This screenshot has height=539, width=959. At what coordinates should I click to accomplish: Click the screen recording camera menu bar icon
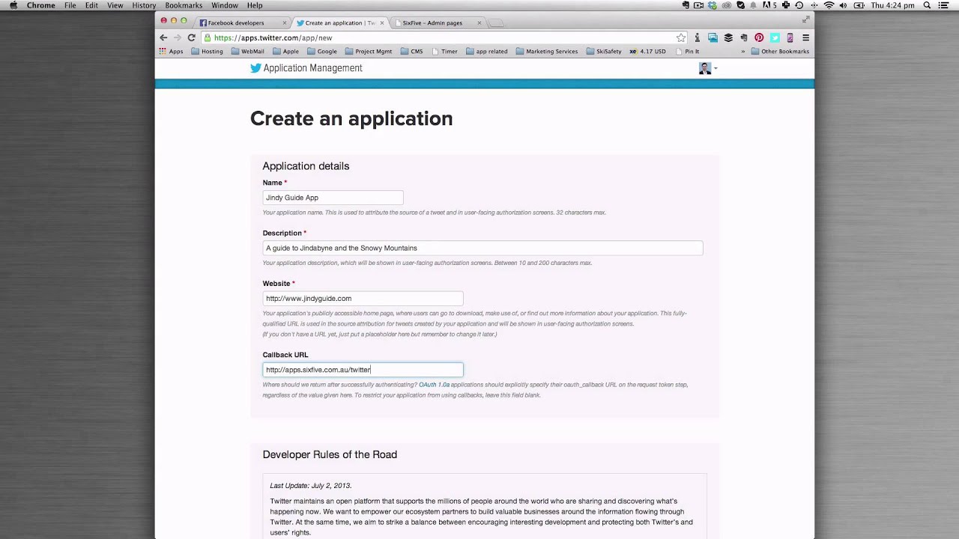(x=698, y=5)
